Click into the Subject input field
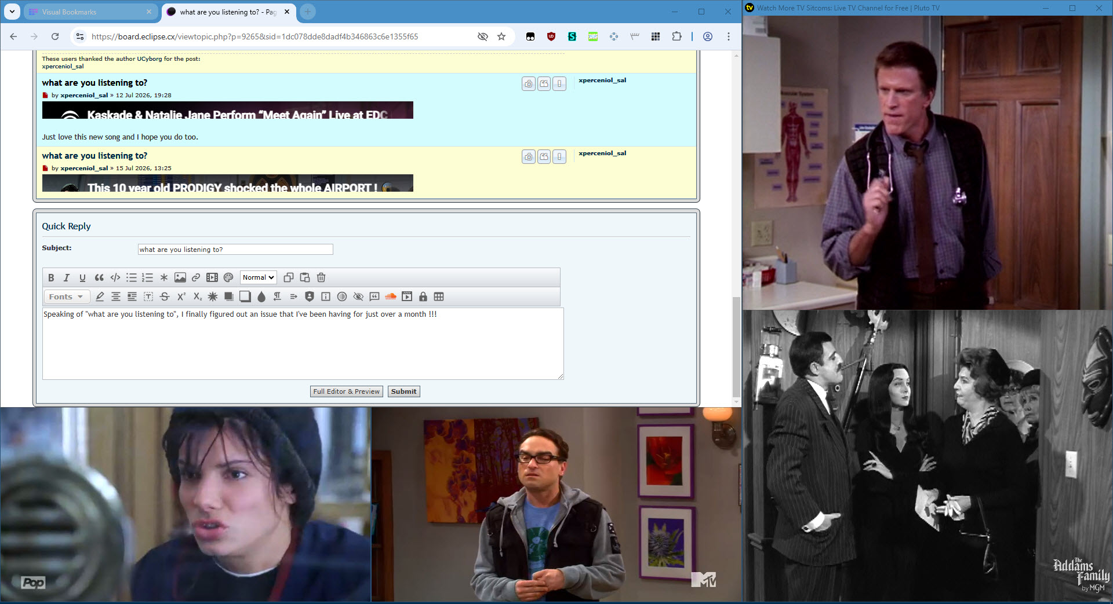The width and height of the screenshot is (1113, 604). [x=235, y=250]
